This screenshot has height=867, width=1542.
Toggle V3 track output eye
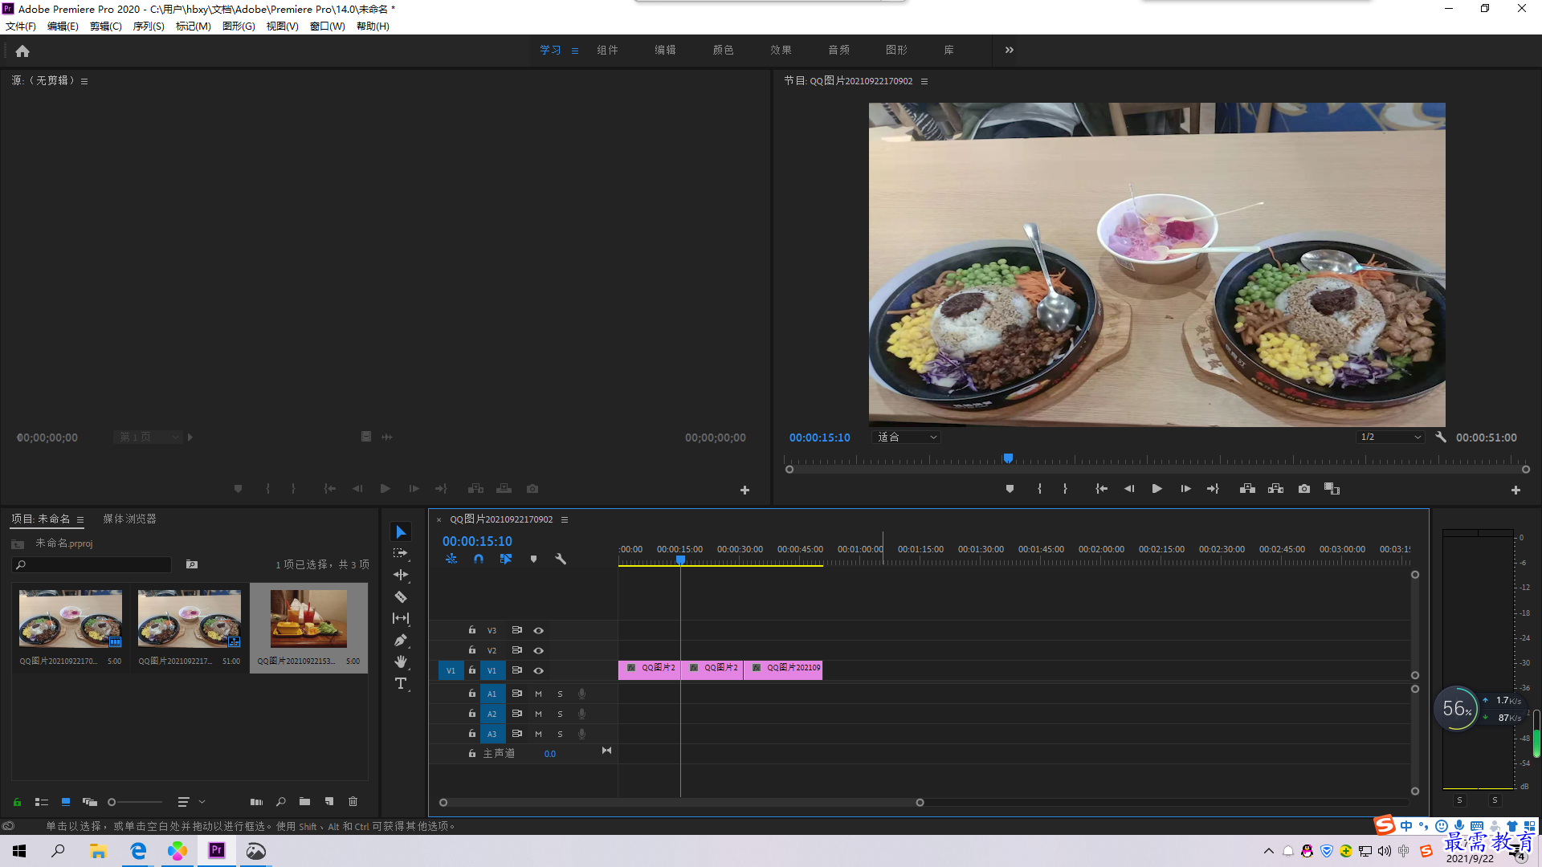(x=538, y=630)
